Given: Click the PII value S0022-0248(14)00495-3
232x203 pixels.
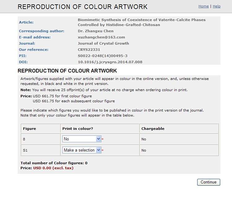Looking at the screenshot, I should (x=102, y=56).
